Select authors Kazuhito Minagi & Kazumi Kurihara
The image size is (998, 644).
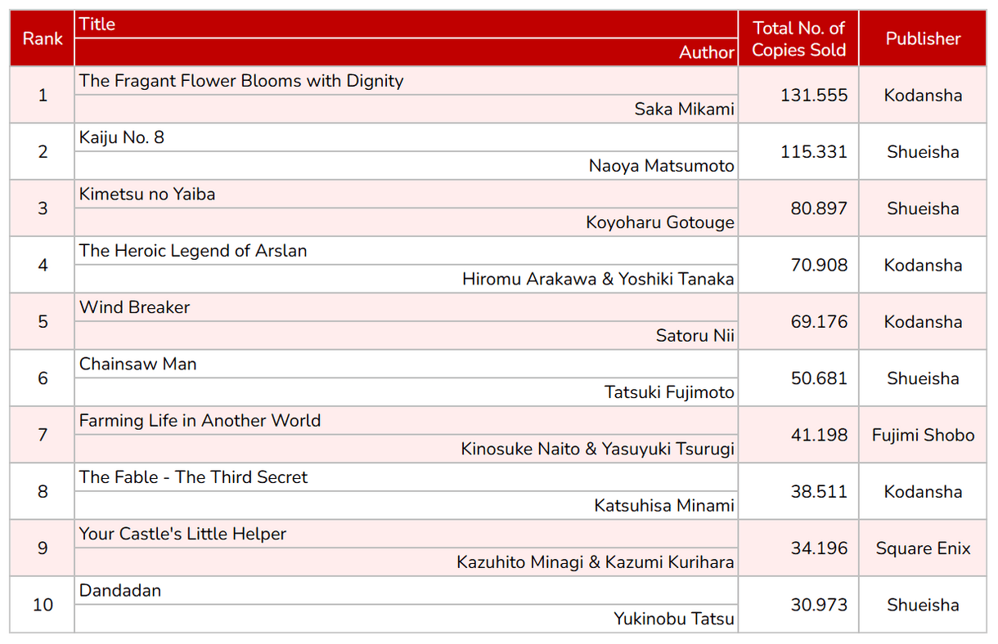596,562
